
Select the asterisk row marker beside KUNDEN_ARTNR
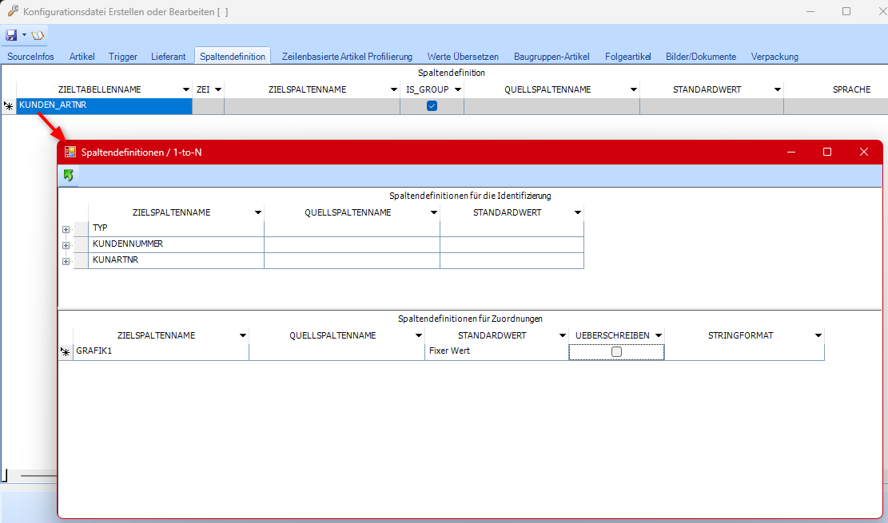click(8, 105)
